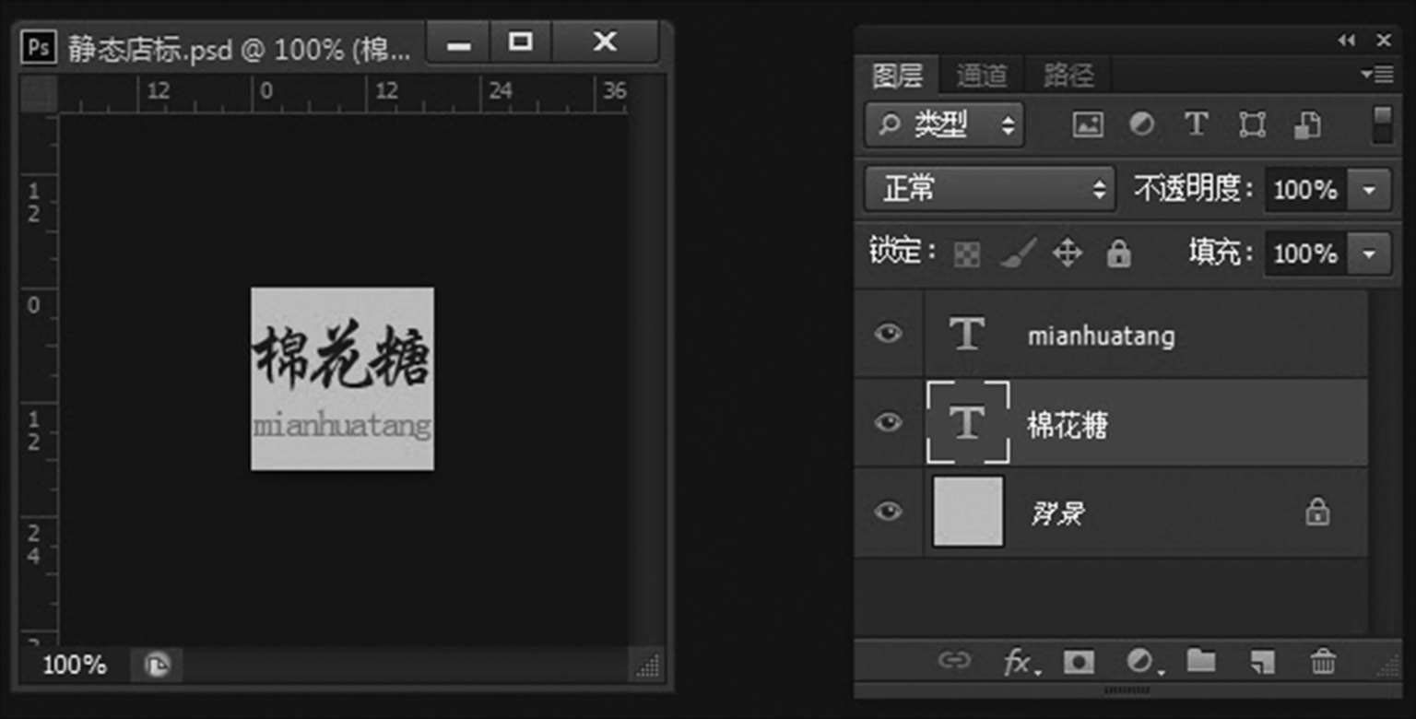Viewport: 1416px width, 719px height.
Task: Add a layer style via fx icon
Action: [x=1017, y=662]
